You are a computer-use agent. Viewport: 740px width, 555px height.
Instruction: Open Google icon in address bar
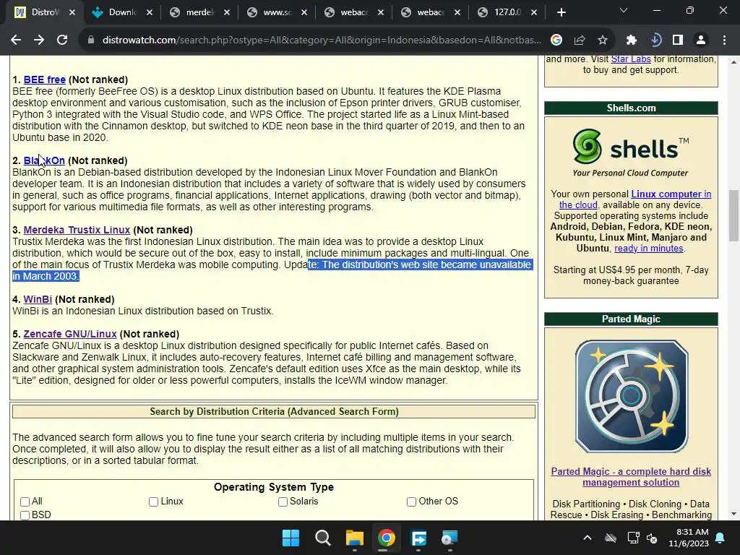click(x=556, y=40)
